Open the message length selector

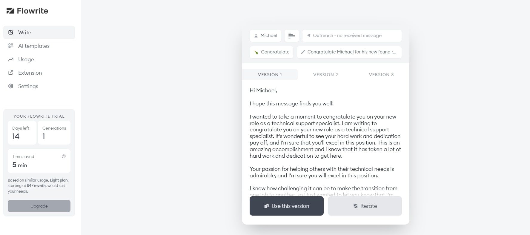(291, 36)
